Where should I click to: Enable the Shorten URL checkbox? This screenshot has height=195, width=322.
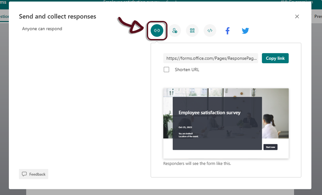pos(166,70)
